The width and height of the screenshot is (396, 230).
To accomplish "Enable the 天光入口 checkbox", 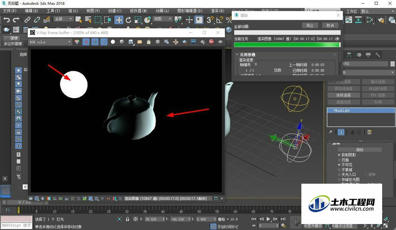I will (x=339, y=175).
